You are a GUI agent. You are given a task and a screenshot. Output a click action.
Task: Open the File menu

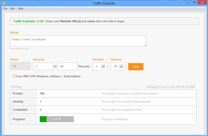[5, 8]
